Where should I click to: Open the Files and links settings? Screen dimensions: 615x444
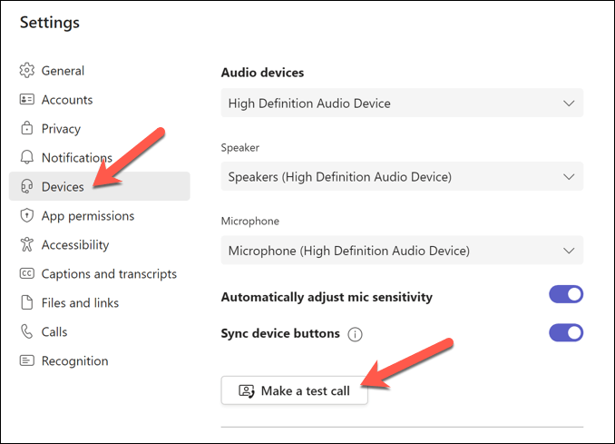pyautogui.click(x=80, y=303)
